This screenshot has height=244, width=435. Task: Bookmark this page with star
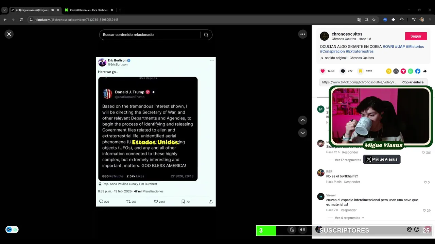374,20
